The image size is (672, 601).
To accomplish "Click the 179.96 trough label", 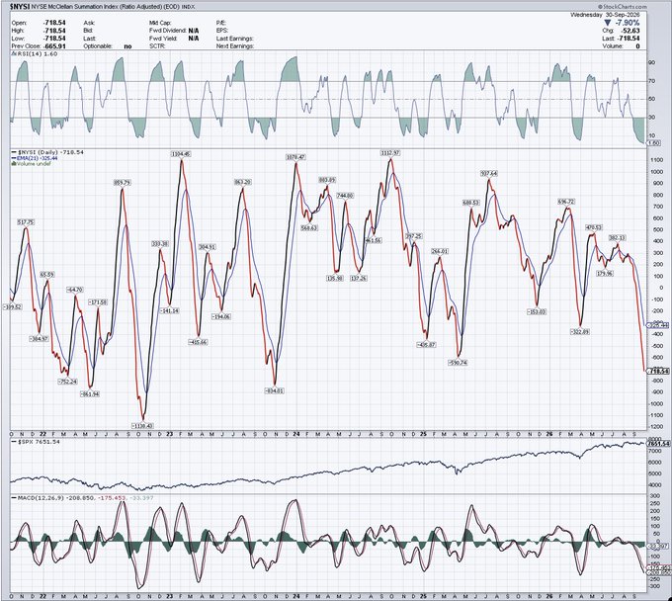I will [x=604, y=273].
